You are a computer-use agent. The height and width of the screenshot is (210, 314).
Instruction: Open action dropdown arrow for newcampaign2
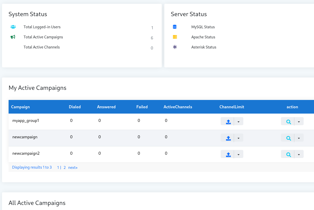click(x=299, y=154)
